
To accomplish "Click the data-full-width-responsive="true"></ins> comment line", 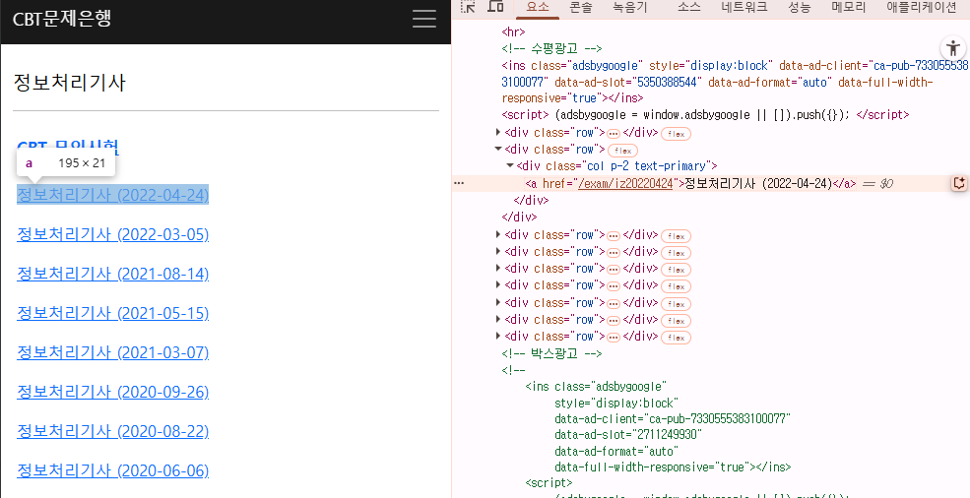I will 673,467.
